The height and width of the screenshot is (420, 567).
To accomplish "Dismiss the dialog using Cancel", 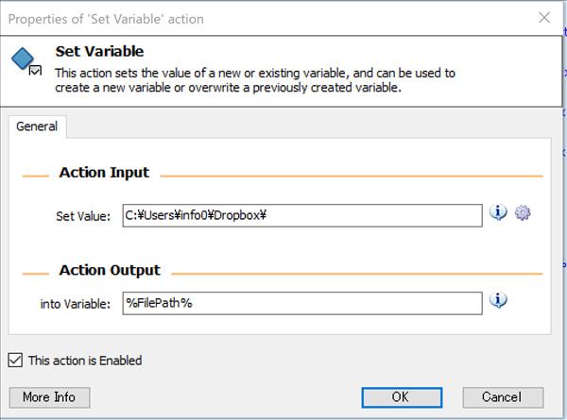I will click(501, 396).
